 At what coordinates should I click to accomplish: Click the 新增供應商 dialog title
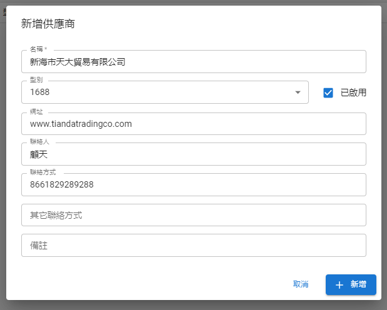point(48,24)
